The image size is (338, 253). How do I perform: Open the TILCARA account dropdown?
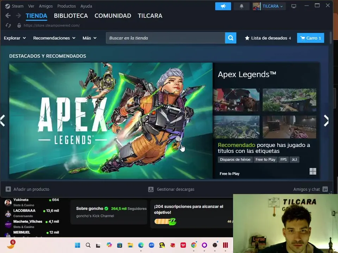pyautogui.click(x=273, y=6)
